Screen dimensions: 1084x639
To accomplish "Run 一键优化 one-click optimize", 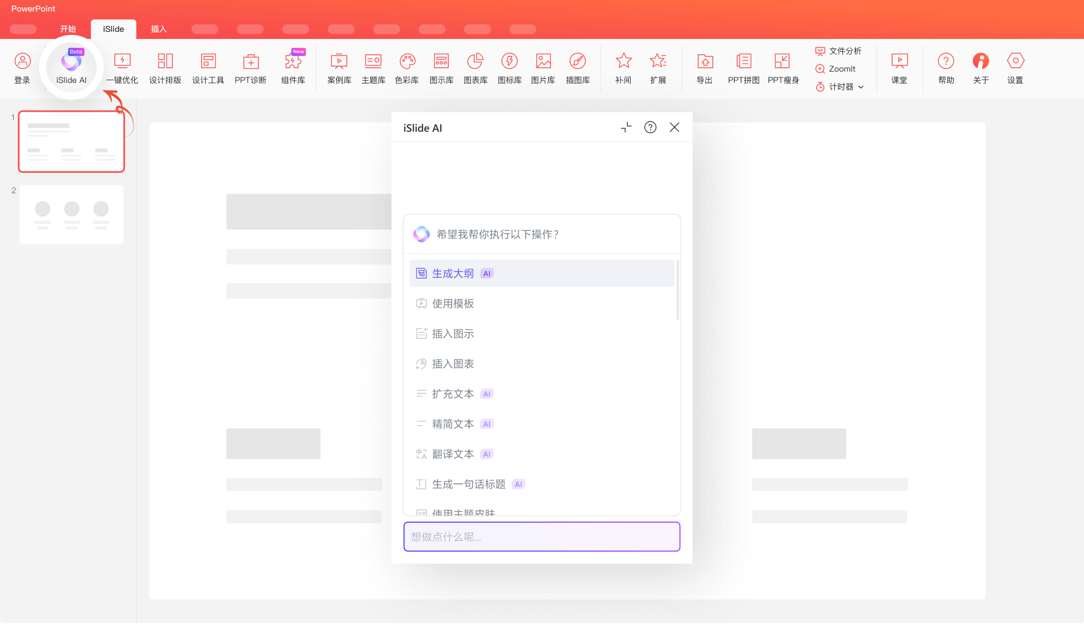I will tap(122, 68).
